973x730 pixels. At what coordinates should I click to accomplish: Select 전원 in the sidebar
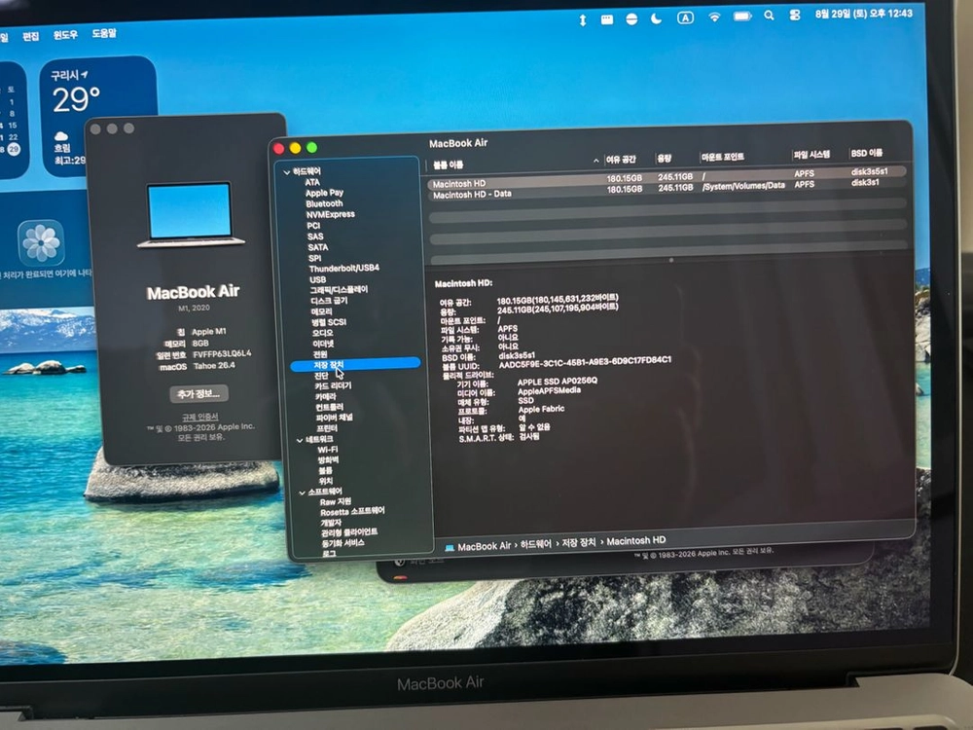(320, 354)
